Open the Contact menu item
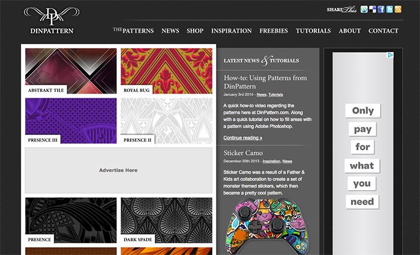This screenshot has height=255, width=420. (383, 31)
